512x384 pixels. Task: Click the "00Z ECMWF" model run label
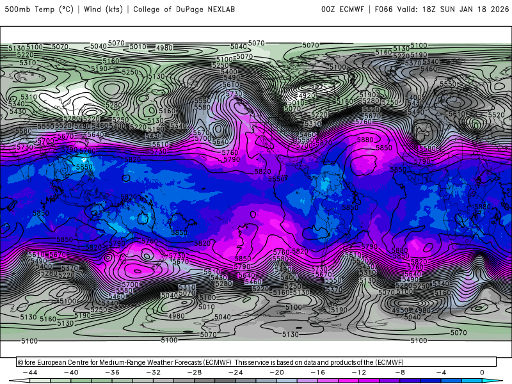click(342, 10)
